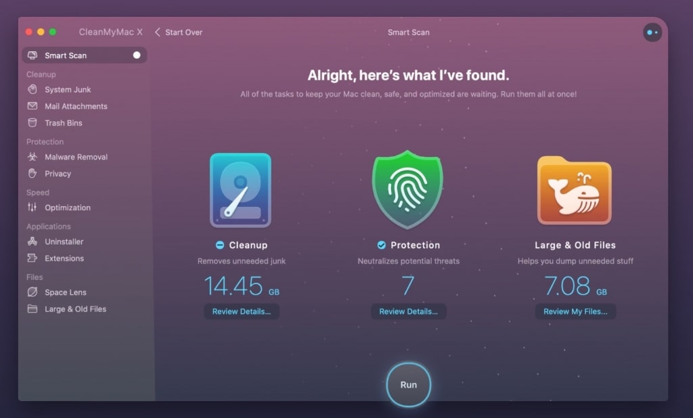Click the Cleanup heading label
Viewport: 693px width, 418px height.
click(248, 245)
